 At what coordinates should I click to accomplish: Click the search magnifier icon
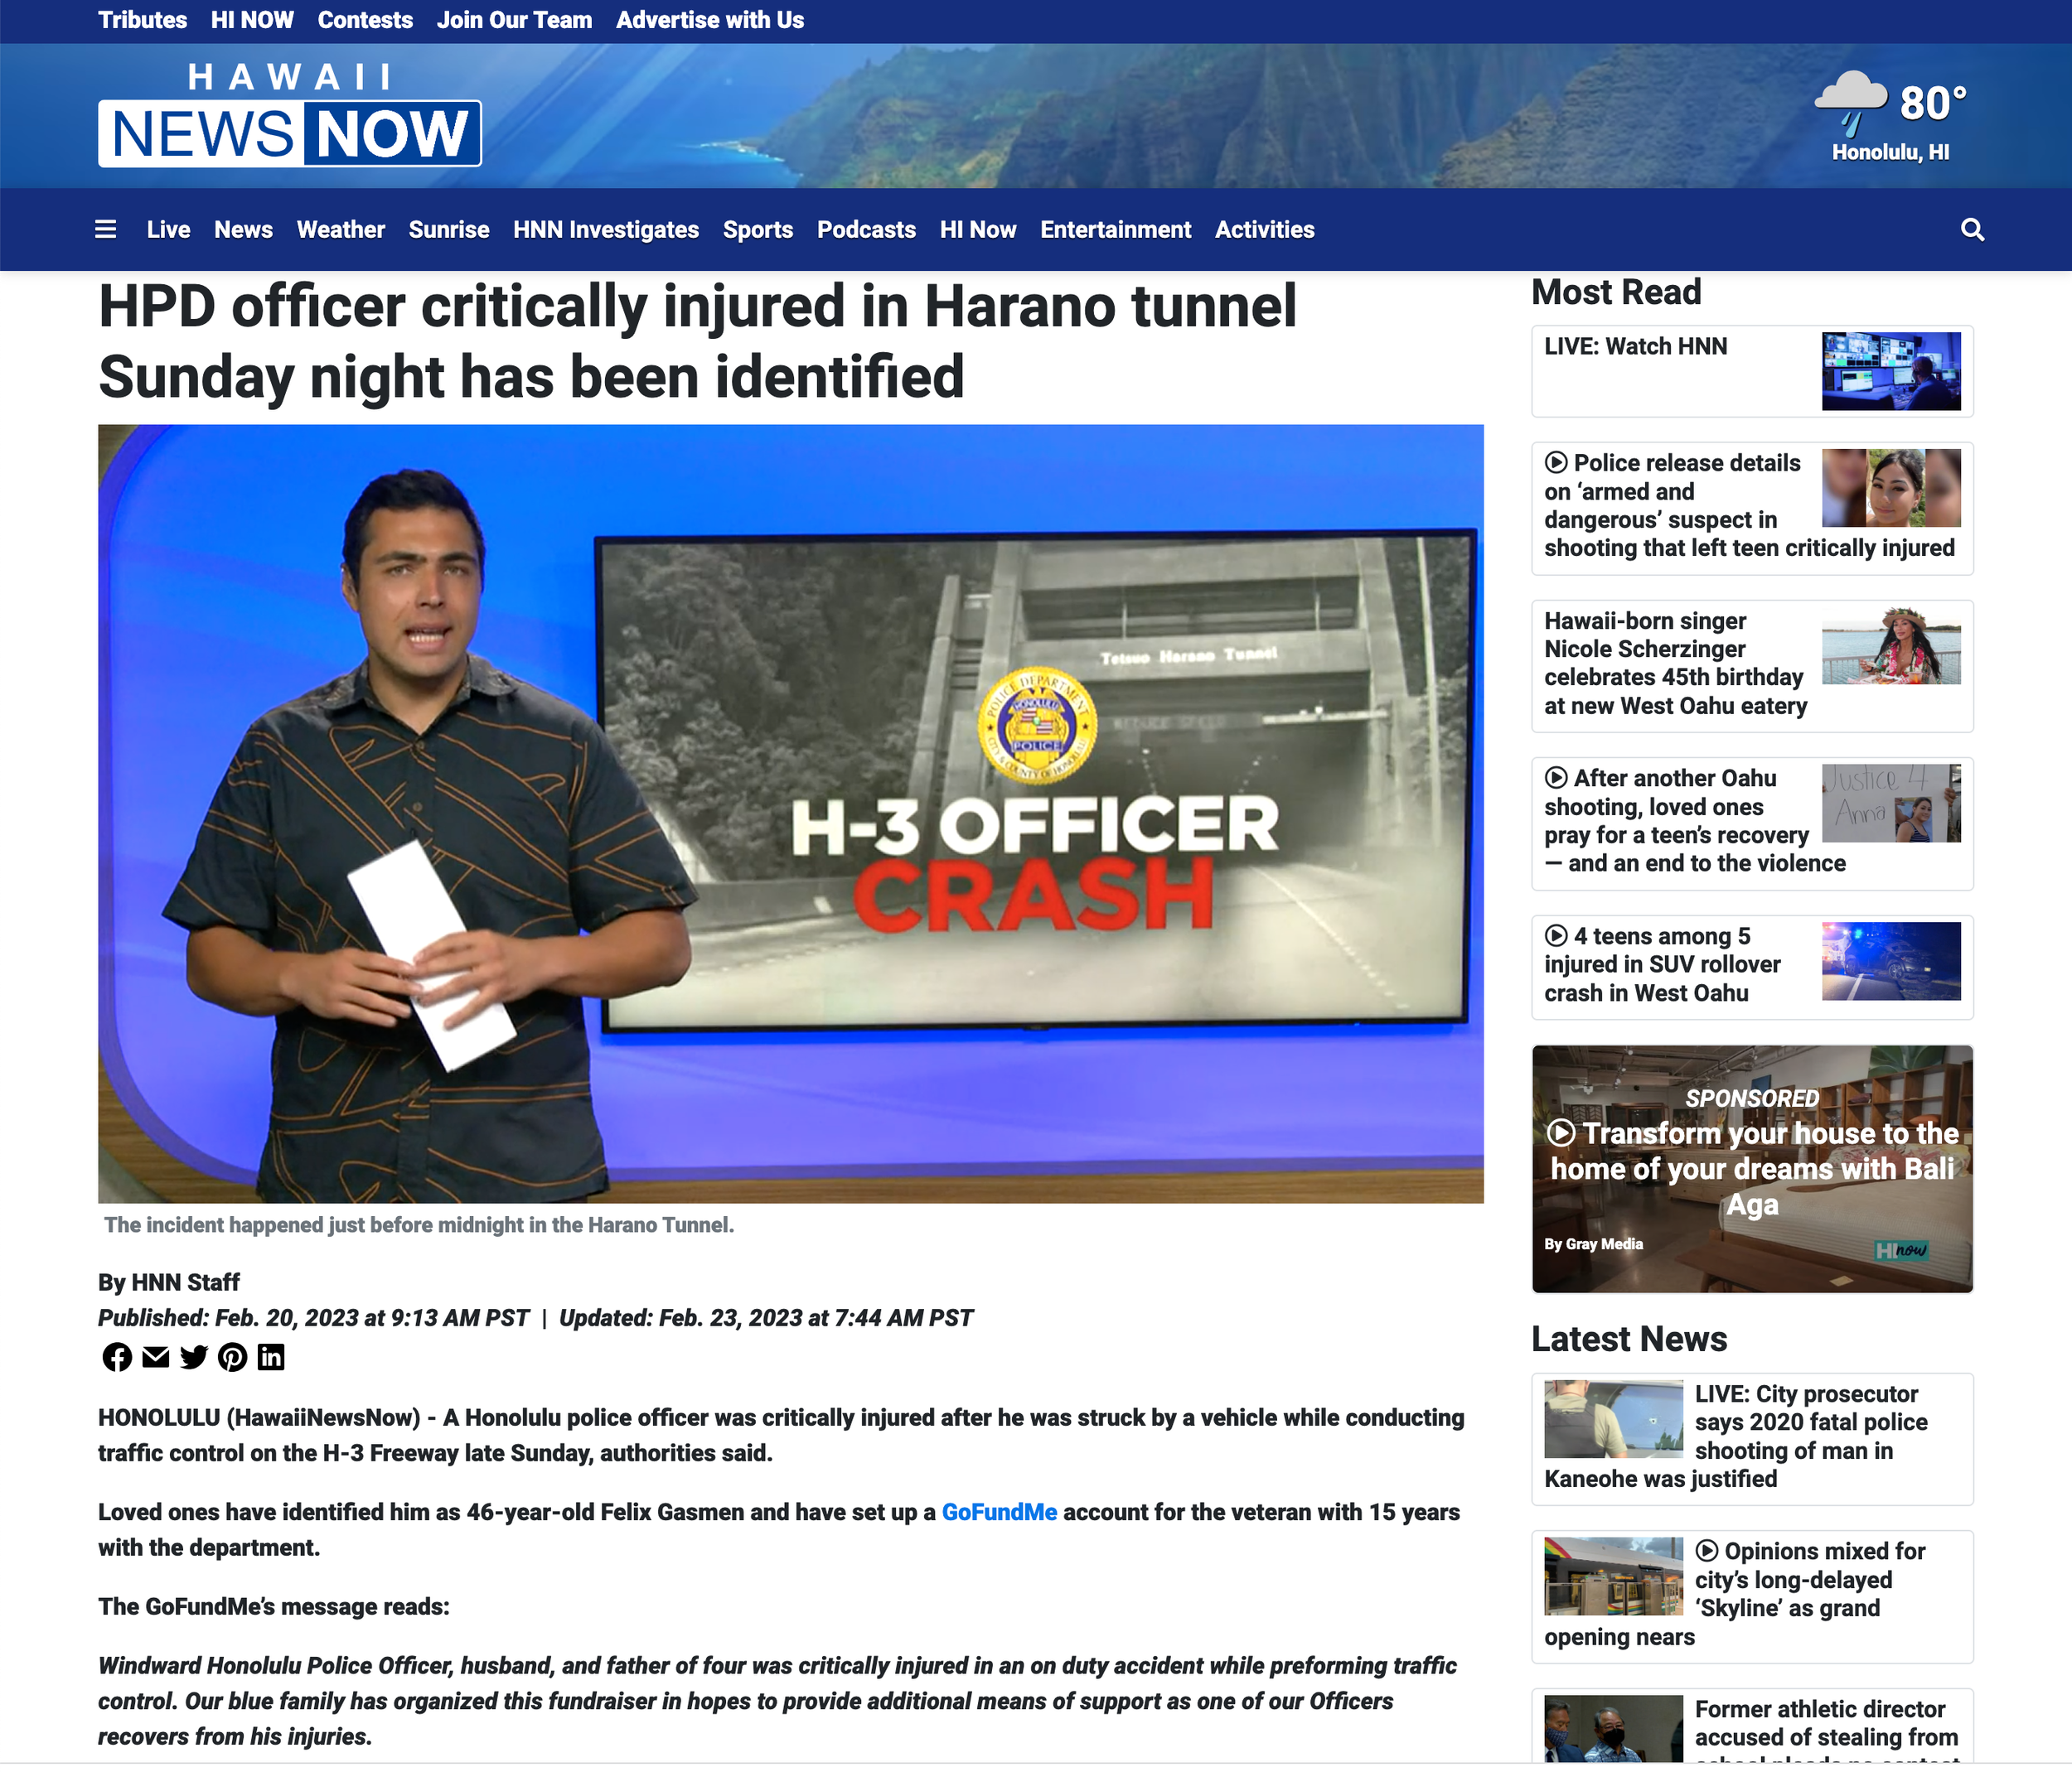pyautogui.click(x=1971, y=229)
